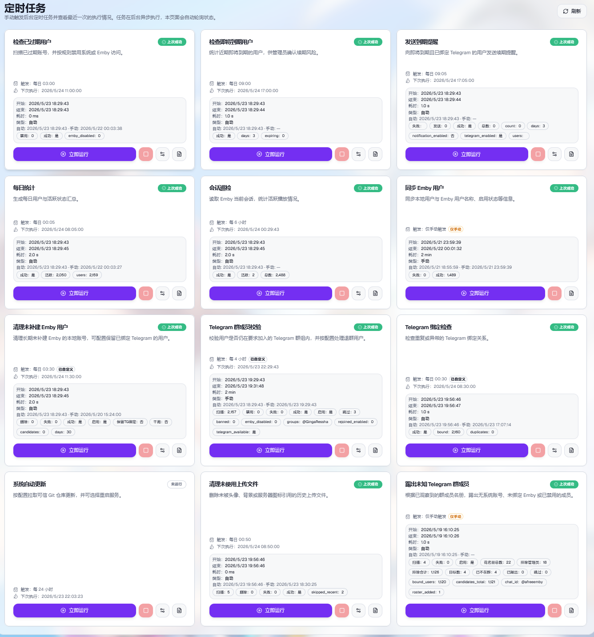Screen dimensions: 594x637
Task: Click 未运行 status badge on 系统自动更新
Action: pyautogui.click(x=177, y=484)
